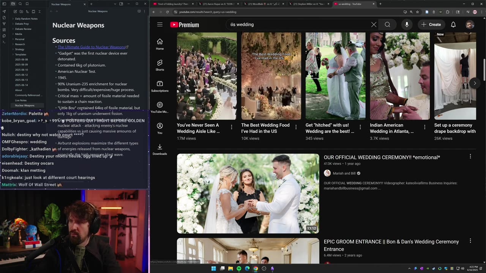Open options for Indian American Wedding short
Image resolution: width=486 pixels, height=273 pixels.
424,127
